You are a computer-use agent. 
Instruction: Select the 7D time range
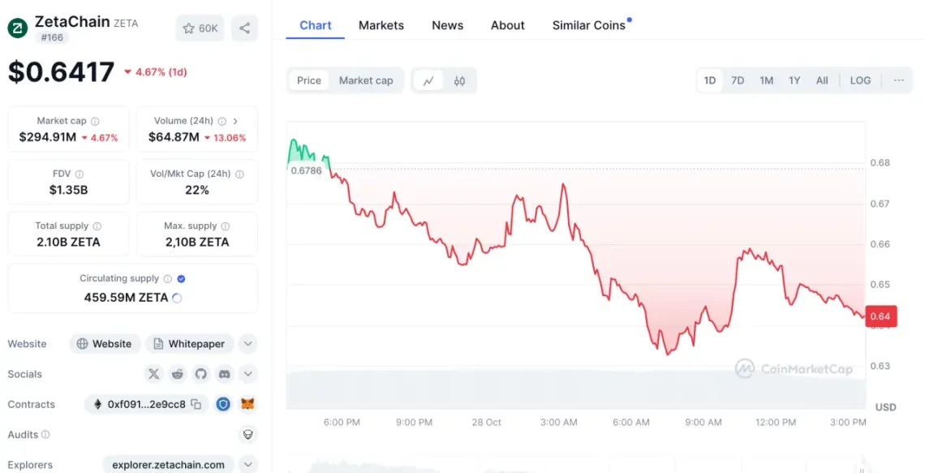738,80
